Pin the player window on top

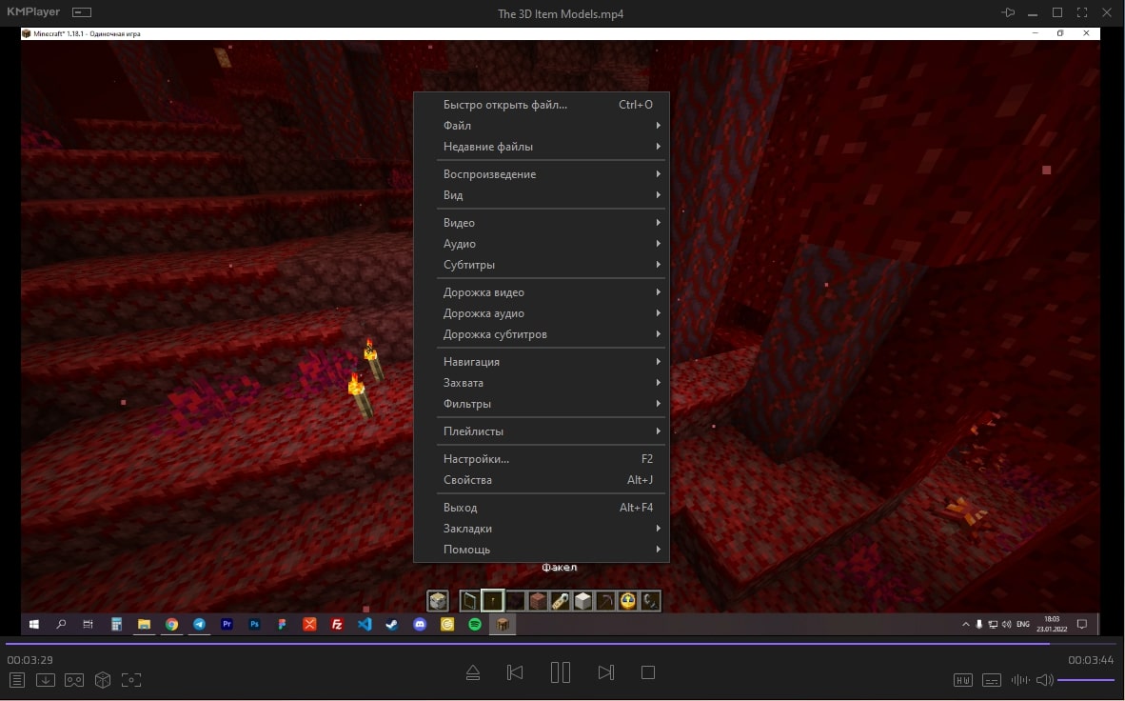coord(1009,13)
